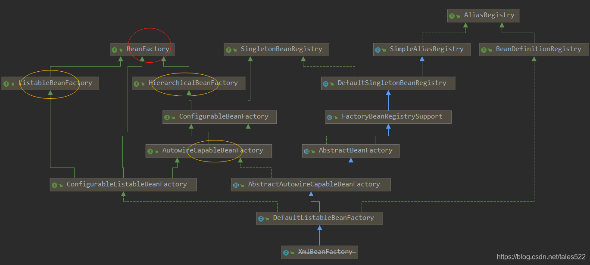
Task: Click the class icon on DefaultSingletonBeanRegistry
Action: [326, 83]
